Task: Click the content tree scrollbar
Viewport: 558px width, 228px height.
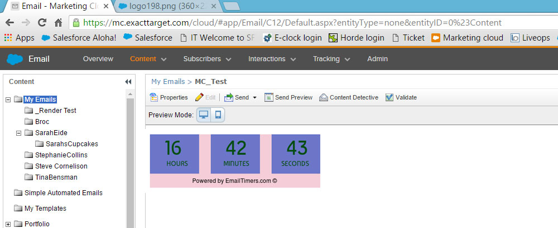Action: pyautogui.click(x=130, y=163)
